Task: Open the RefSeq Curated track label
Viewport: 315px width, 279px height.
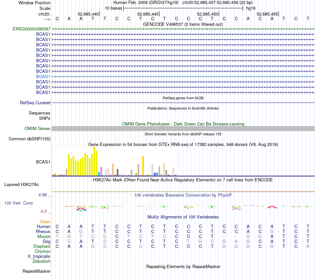Action: 35,103
